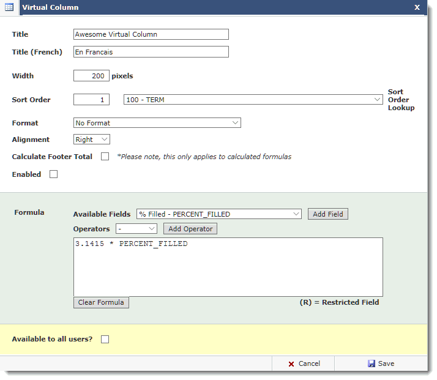Click into the Title text field

coord(151,34)
